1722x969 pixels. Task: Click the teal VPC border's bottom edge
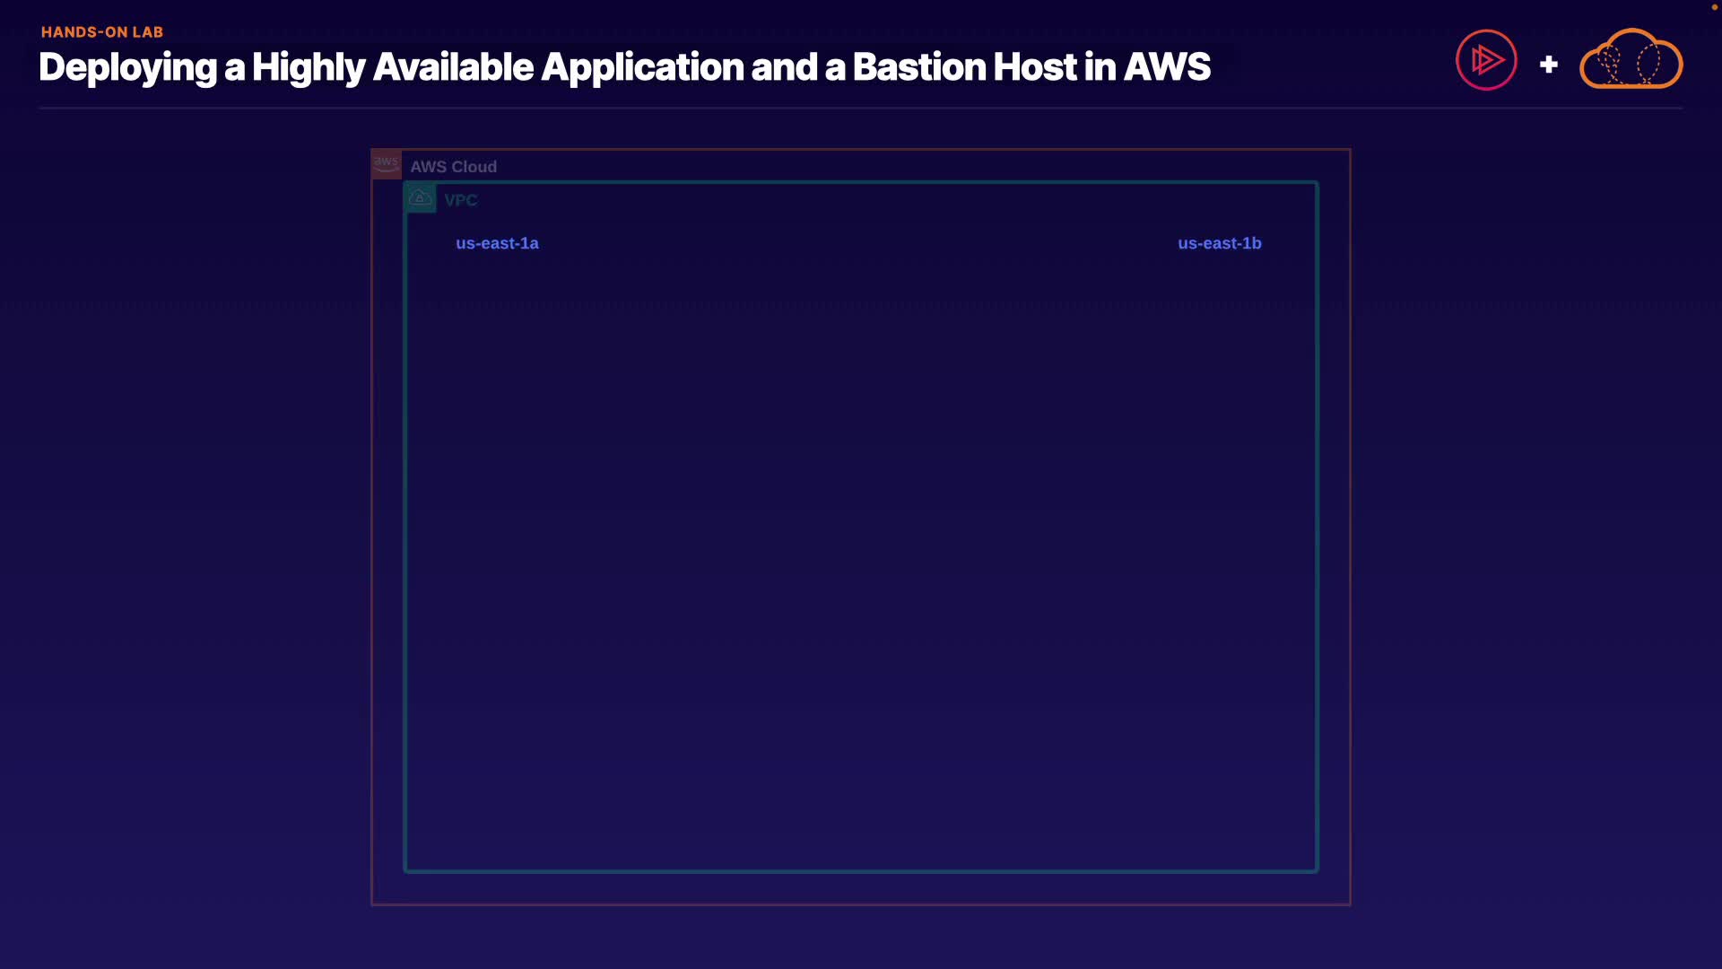pos(861,870)
